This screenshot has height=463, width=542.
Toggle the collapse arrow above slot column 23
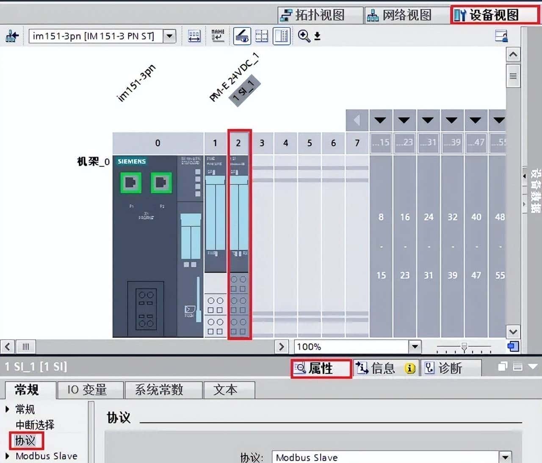click(x=404, y=120)
